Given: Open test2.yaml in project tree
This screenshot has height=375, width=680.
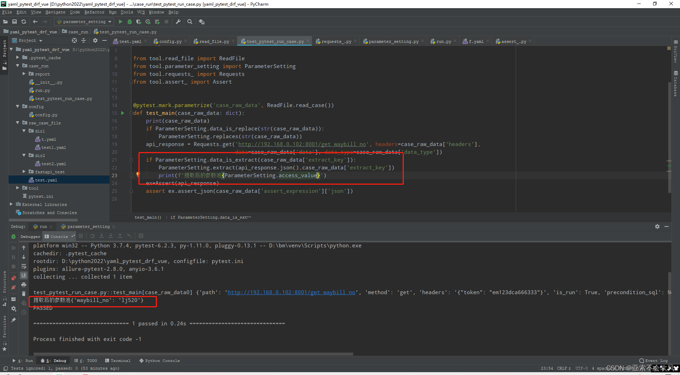Looking at the screenshot, I should pos(51,164).
